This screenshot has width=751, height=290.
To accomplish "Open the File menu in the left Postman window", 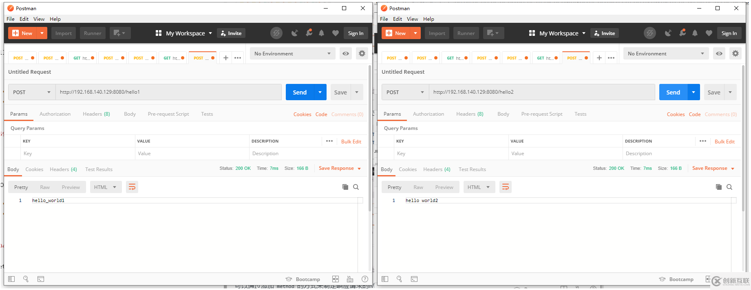I will click(x=11, y=19).
